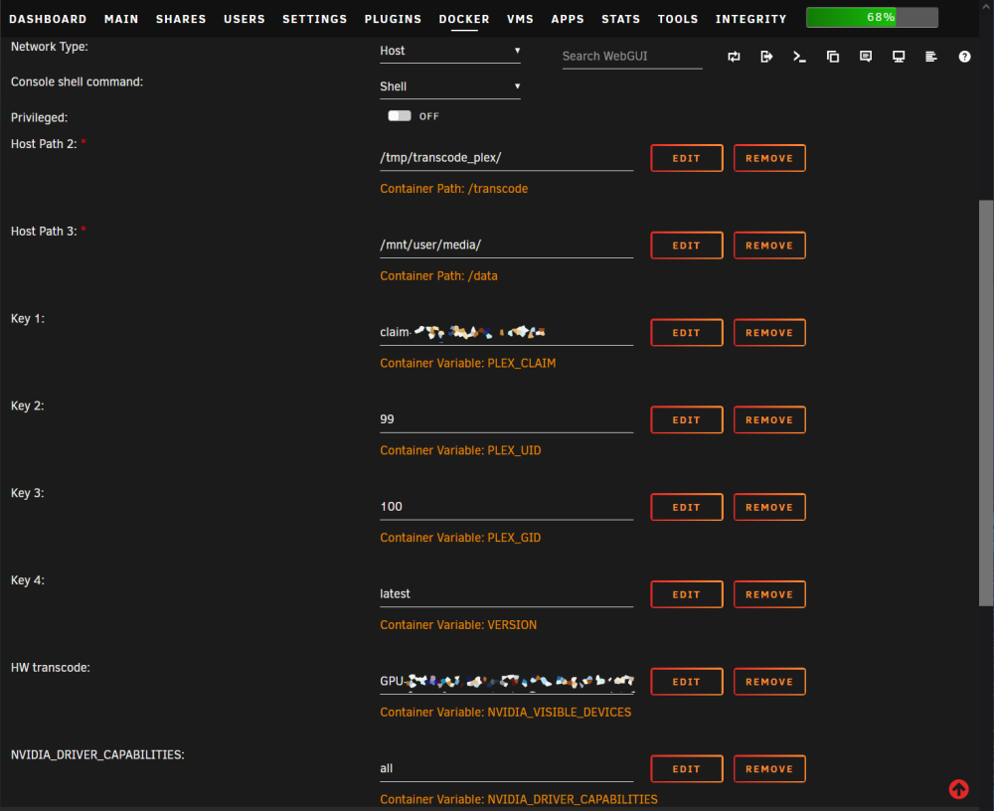
Task: Click the help question mark icon
Action: (964, 57)
